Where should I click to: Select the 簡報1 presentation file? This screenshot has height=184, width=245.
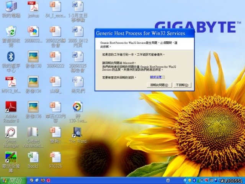point(56,135)
